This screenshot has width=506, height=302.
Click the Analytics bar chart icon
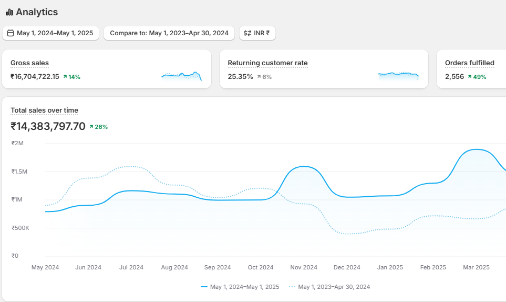tap(9, 12)
